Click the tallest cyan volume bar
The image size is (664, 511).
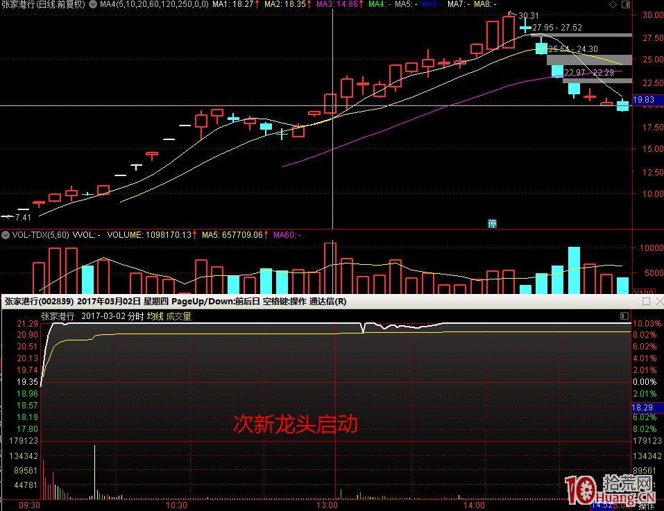tap(574, 270)
